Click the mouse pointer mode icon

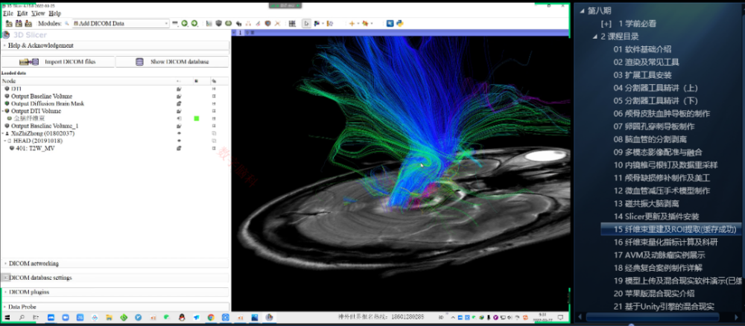(x=306, y=24)
